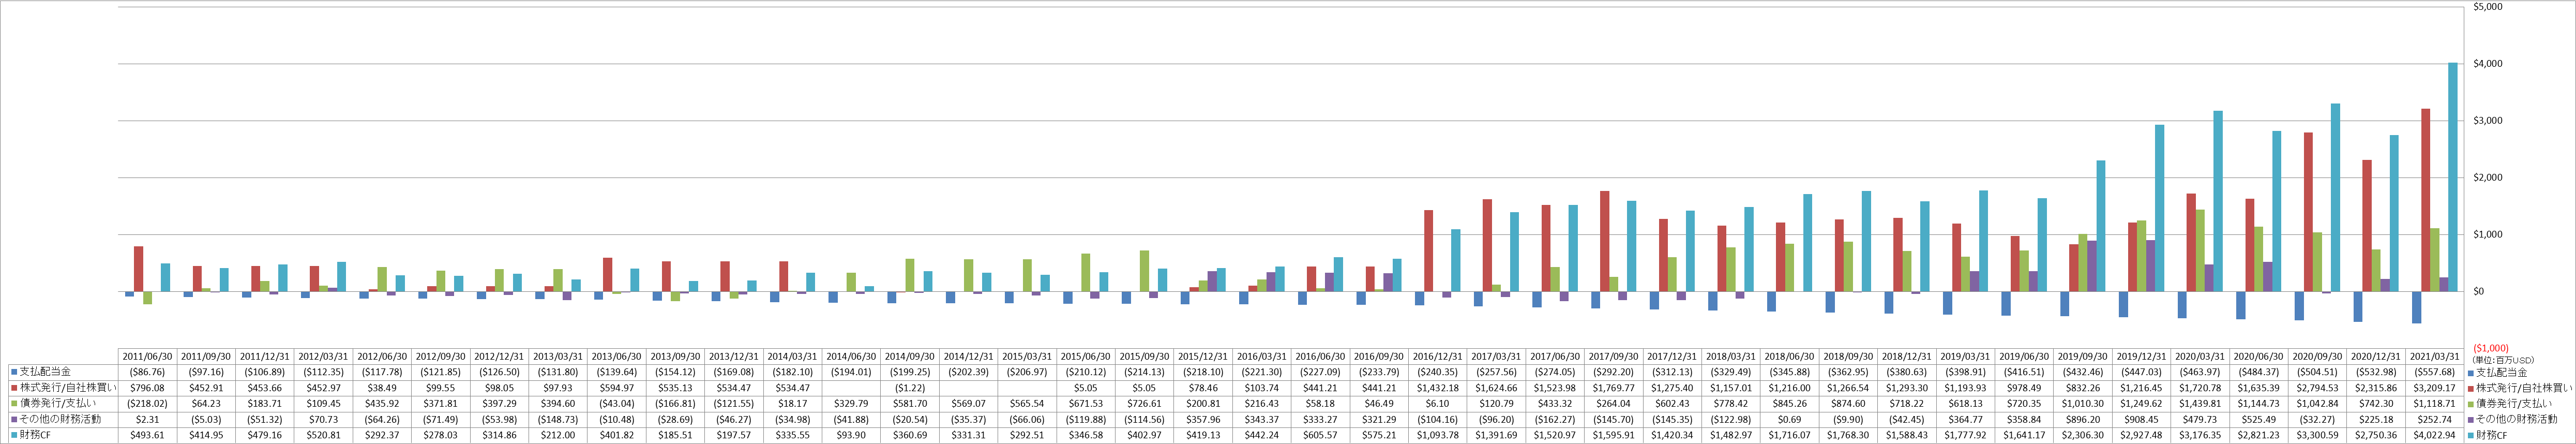Click the 債券発行/支払い row header in the data table

coord(64,403)
